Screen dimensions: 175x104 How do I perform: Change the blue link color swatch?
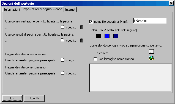[x=107, y=36]
